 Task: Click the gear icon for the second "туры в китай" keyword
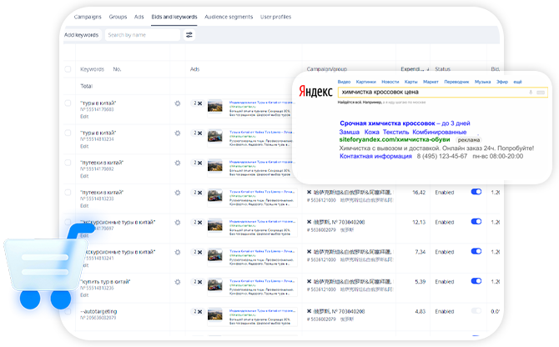(x=177, y=134)
